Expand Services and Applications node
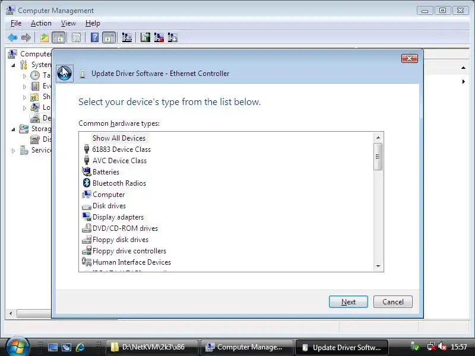 pyautogui.click(x=13, y=151)
